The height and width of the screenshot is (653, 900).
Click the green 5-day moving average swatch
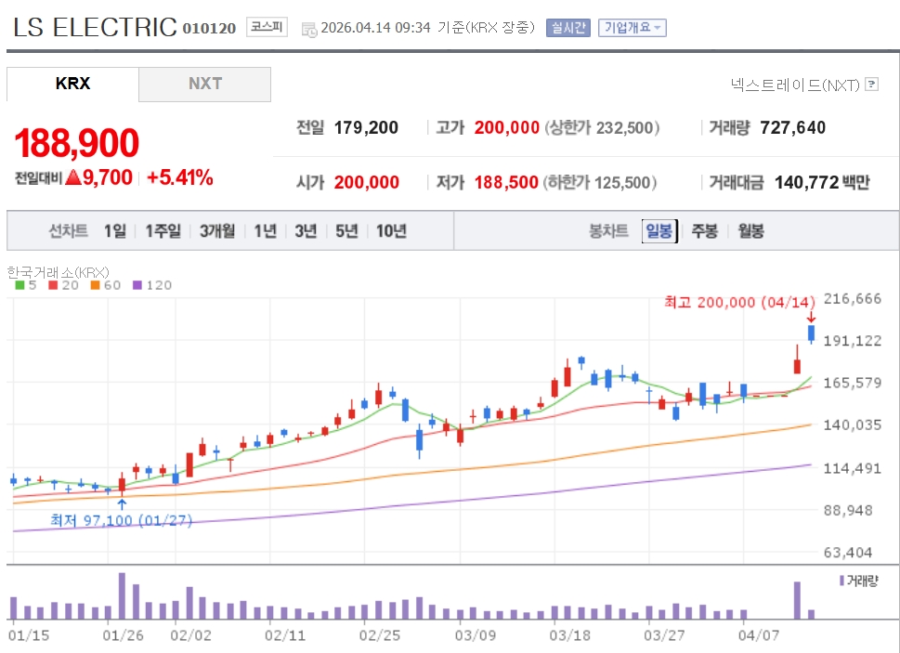coord(20,285)
